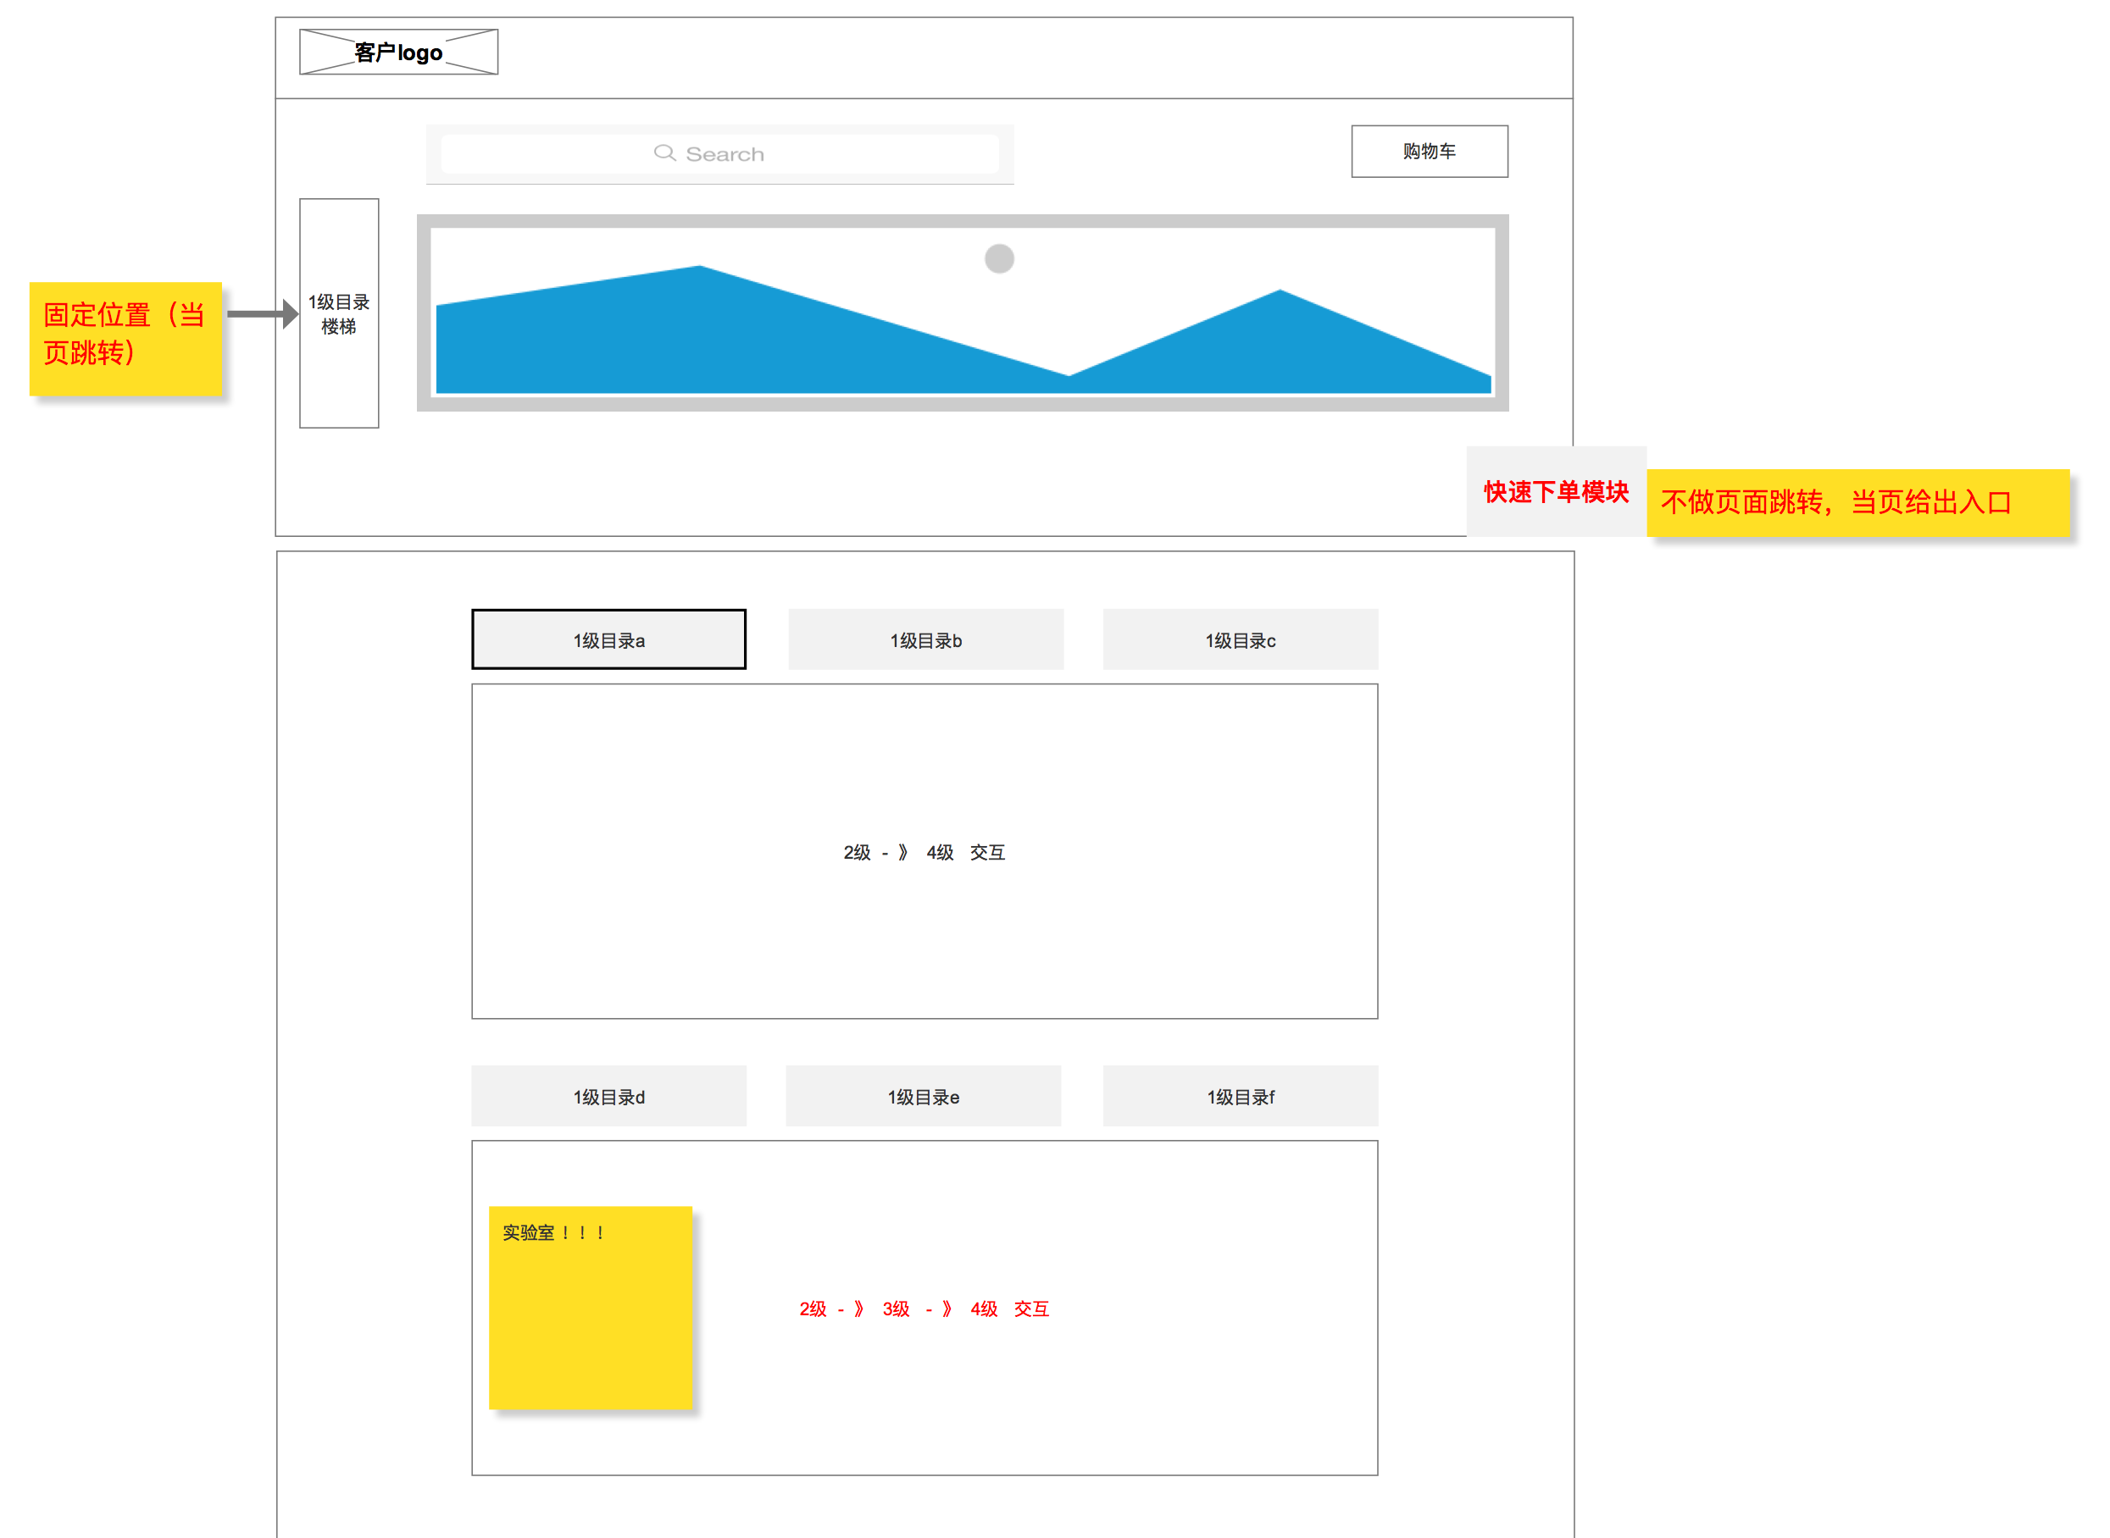Switch to the 1级目录c tab
Screen dimensions: 2110x1538
pyautogui.click(x=1240, y=639)
